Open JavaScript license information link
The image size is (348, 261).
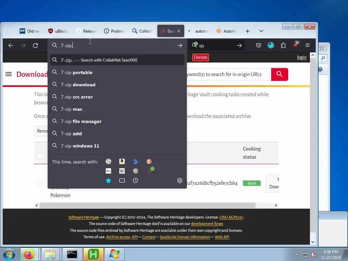tap(185, 237)
